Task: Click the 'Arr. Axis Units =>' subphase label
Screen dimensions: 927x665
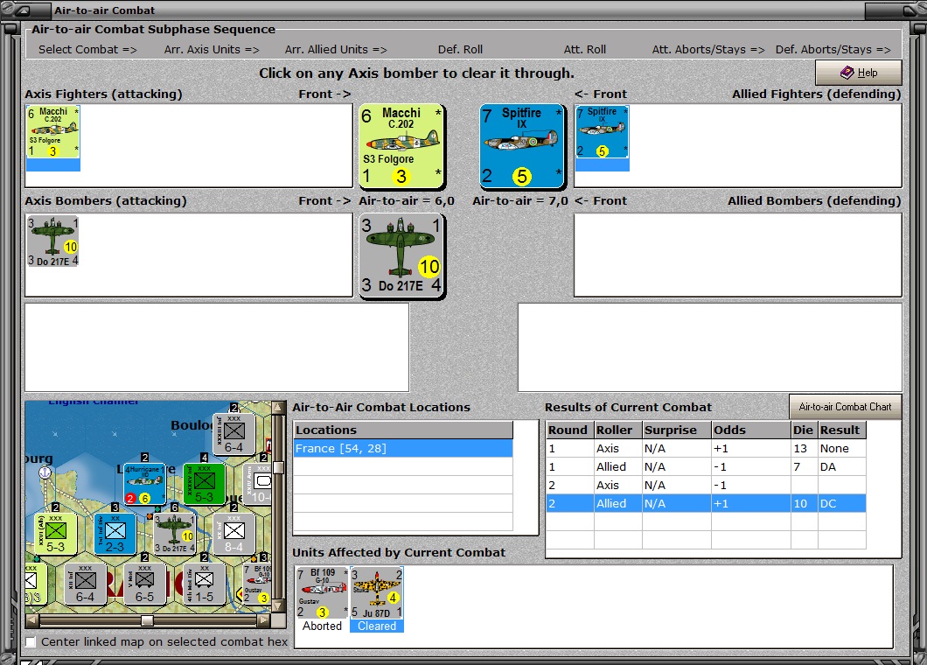Action: (212, 50)
